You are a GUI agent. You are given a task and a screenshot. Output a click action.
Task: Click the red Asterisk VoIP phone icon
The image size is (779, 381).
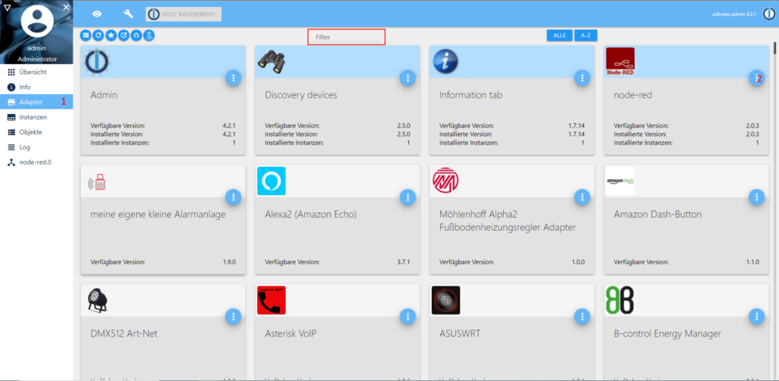272,300
